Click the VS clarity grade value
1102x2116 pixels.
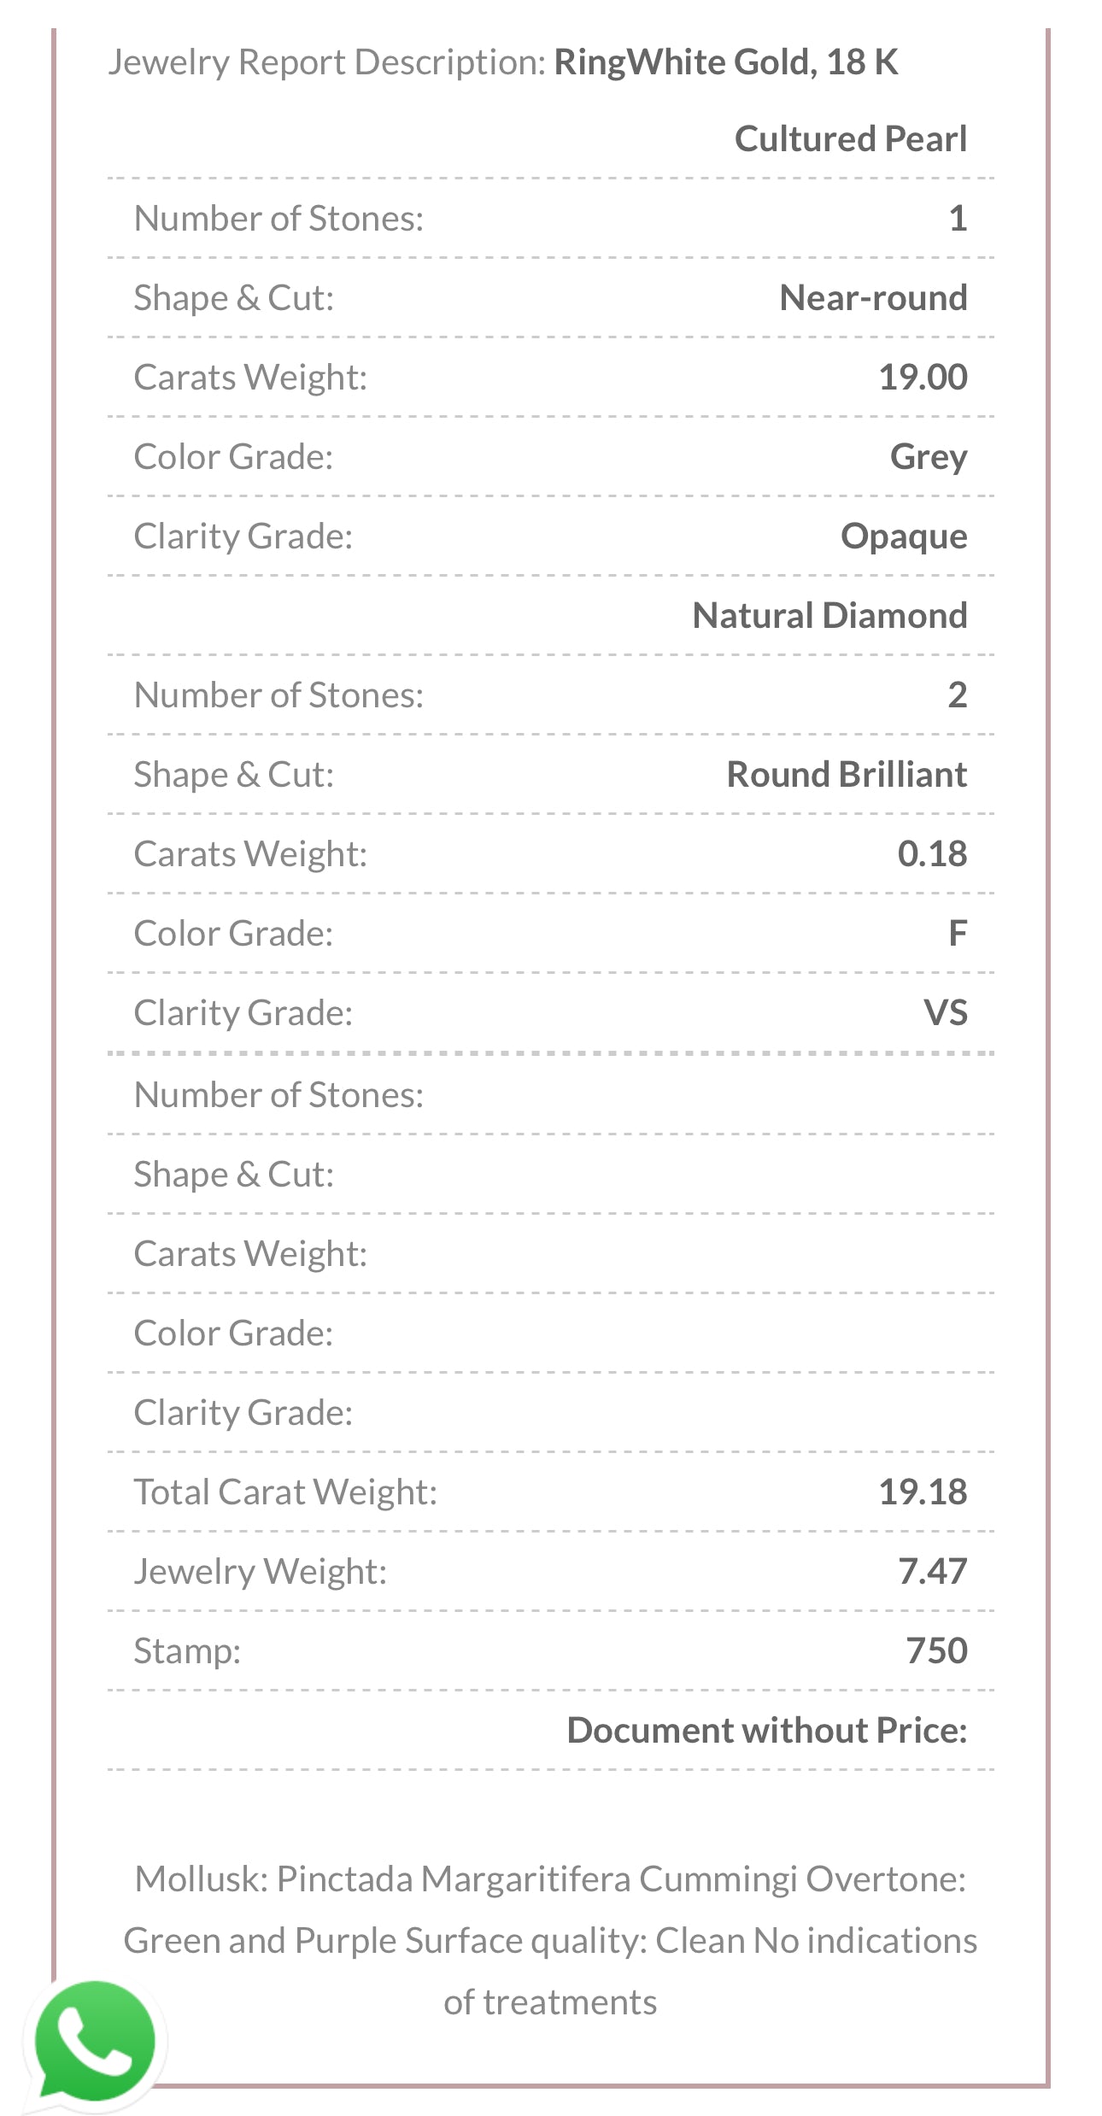coord(946,1013)
